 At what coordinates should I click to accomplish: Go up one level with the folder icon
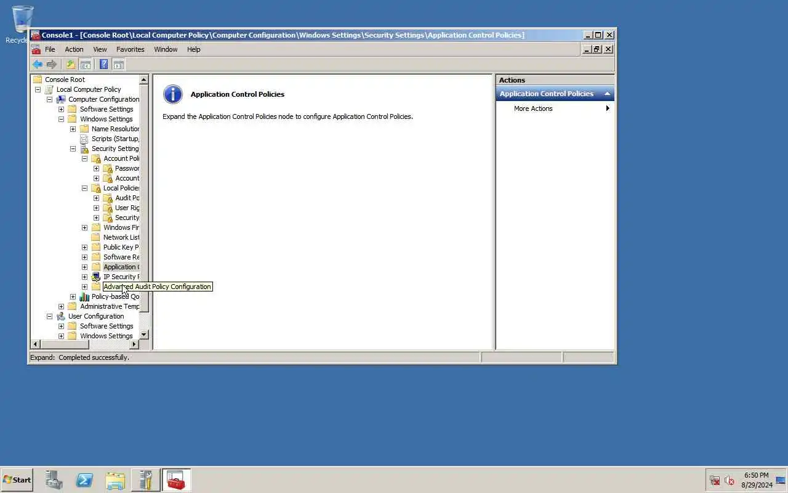coord(71,64)
